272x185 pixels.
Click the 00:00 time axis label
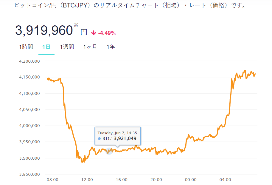point(191,180)
